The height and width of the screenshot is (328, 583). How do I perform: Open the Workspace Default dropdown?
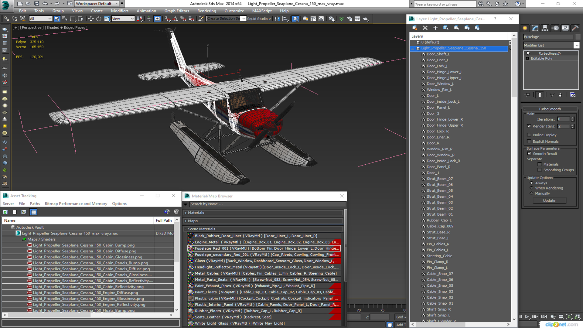[97, 4]
